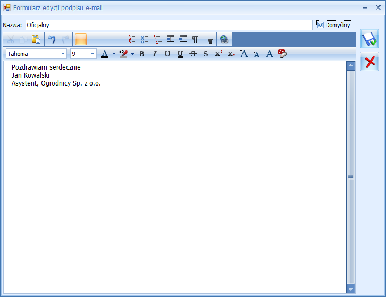The height and width of the screenshot is (297, 386).
Task: Center the paragraph text
Action: click(x=94, y=39)
